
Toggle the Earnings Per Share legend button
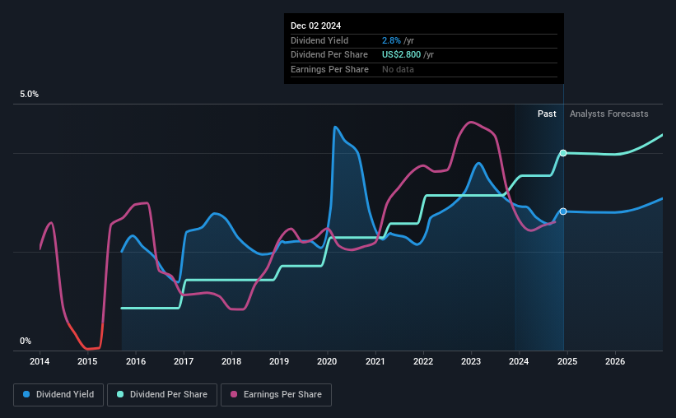277,395
